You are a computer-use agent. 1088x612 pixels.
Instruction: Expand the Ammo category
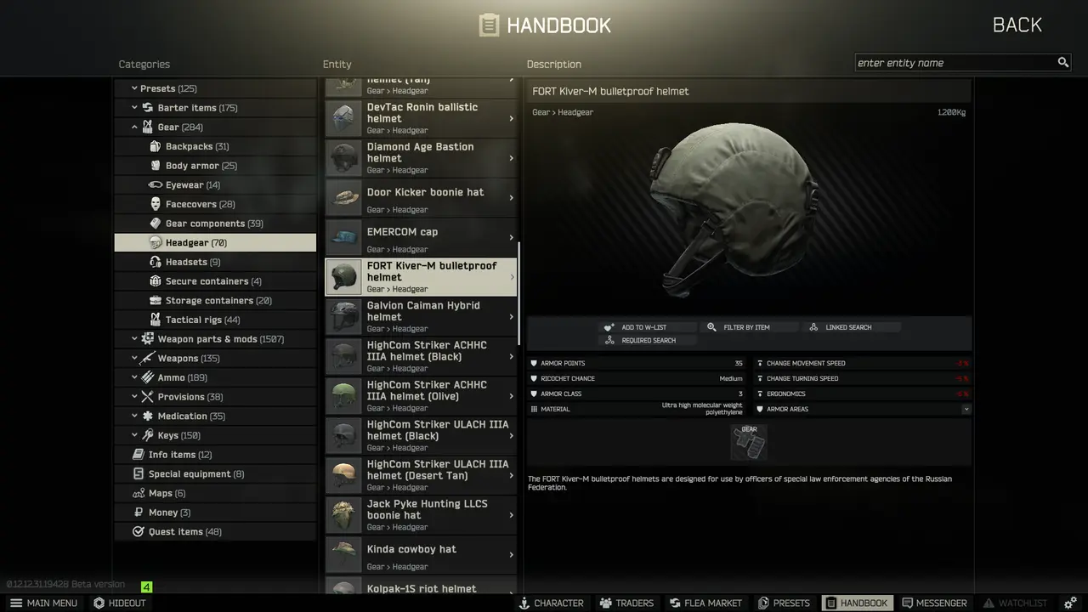(134, 377)
